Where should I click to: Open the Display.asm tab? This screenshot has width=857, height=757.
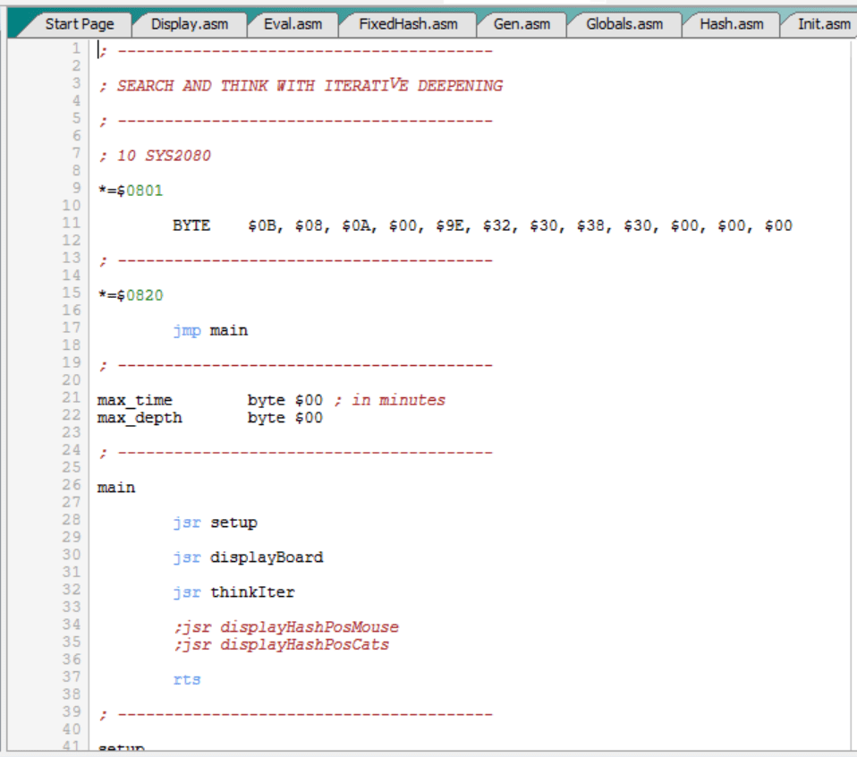point(189,24)
